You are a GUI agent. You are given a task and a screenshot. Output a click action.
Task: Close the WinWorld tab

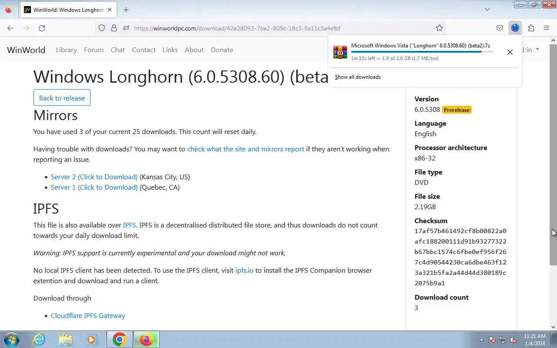pos(109,10)
